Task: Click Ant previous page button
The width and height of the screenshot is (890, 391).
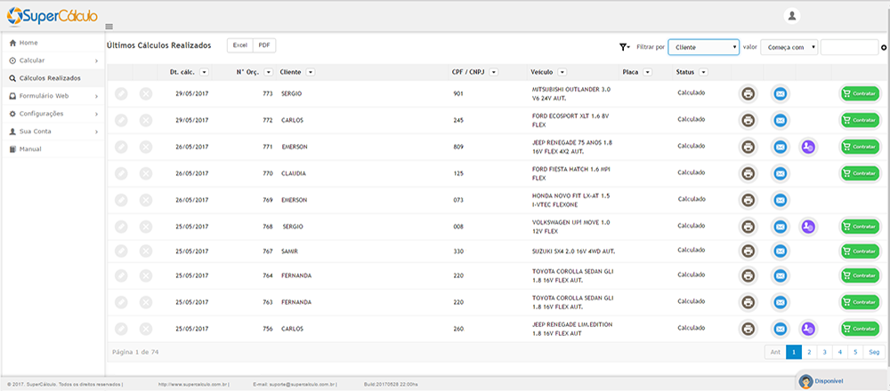Action: [775, 352]
